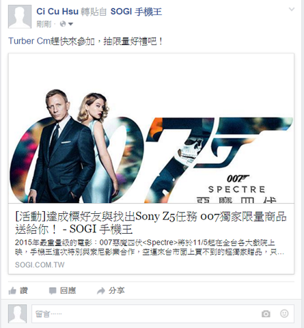Screen dimensions: 304x328
Task: Click the 分享 share button
Action: click(x=116, y=290)
